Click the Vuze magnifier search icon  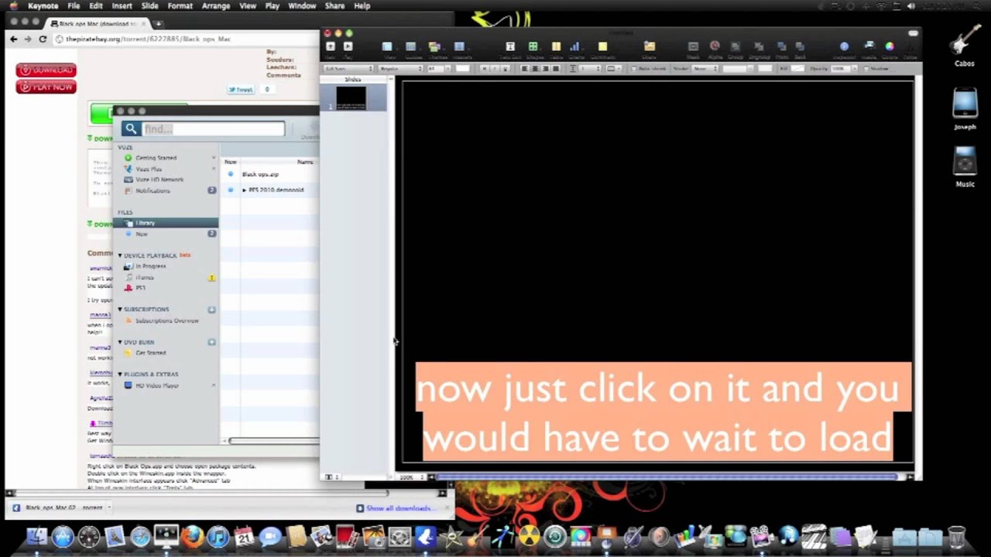pos(130,129)
